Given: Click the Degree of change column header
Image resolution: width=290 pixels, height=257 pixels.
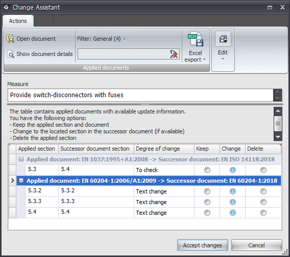Looking at the screenshot, I should coord(164,149).
